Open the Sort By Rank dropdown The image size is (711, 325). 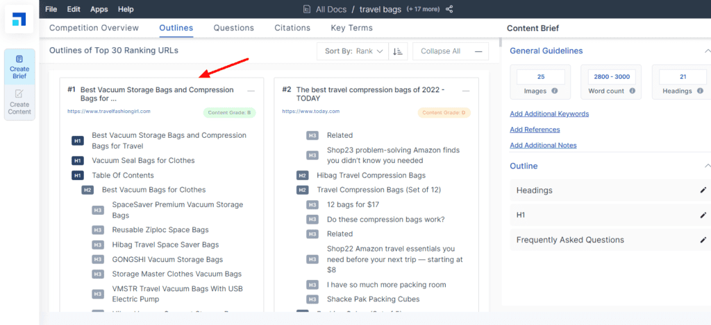pos(353,51)
